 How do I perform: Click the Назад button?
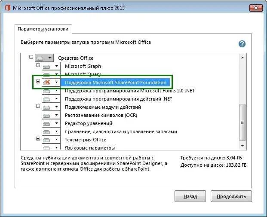tap(190, 196)
